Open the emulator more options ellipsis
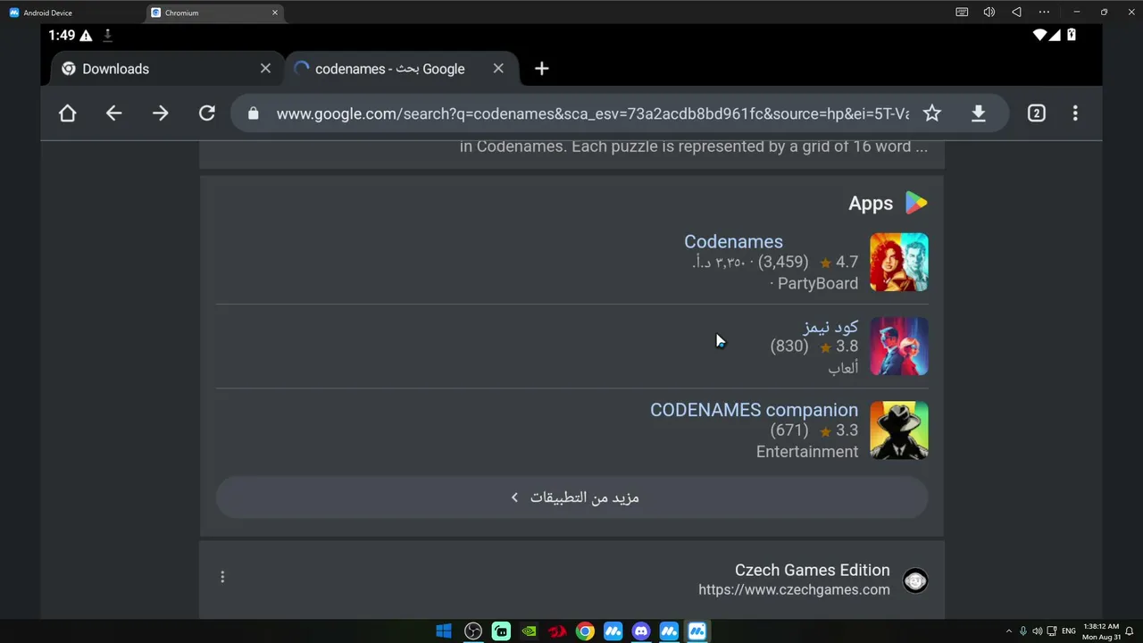This screenshot has width=1143, height=643. click(x=1044, y=13)
